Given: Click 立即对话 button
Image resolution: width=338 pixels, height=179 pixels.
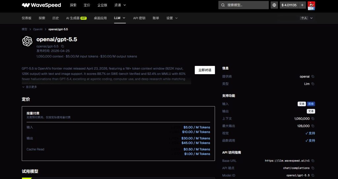Looking at the screenshot, I should tap(205, 70).
